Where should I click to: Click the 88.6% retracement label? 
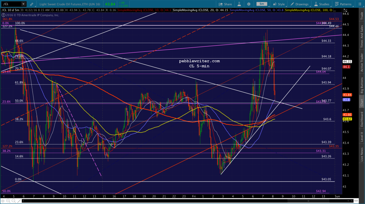(x=19, y=41)
